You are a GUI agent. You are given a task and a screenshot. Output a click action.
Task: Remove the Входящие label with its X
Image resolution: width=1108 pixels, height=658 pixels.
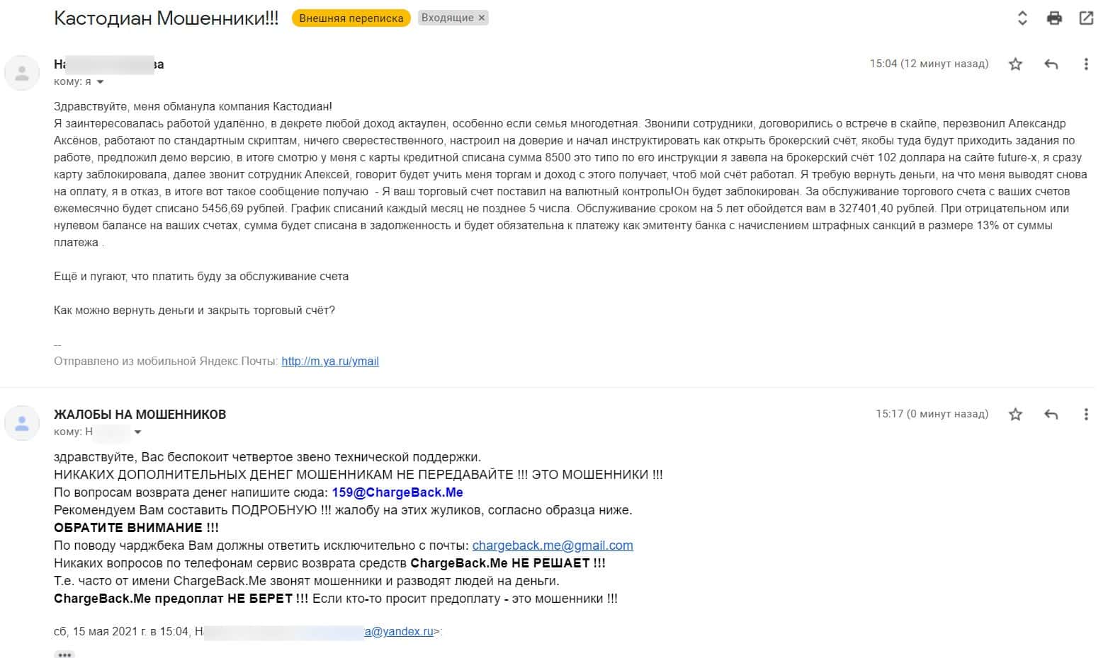click(482, 18)
